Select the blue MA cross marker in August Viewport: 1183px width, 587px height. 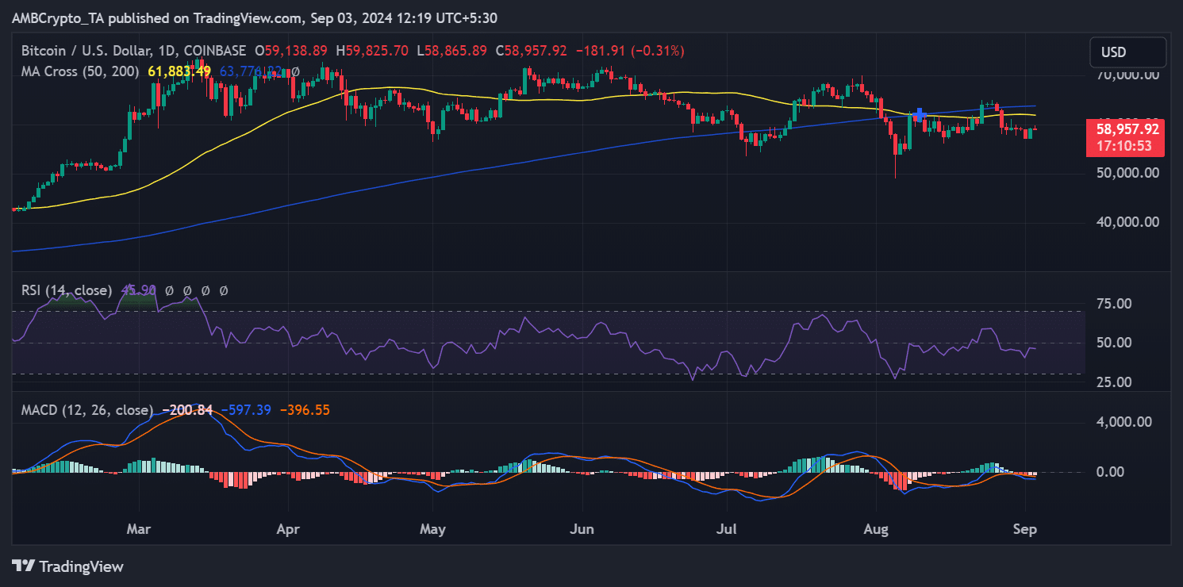coord(919,115)
